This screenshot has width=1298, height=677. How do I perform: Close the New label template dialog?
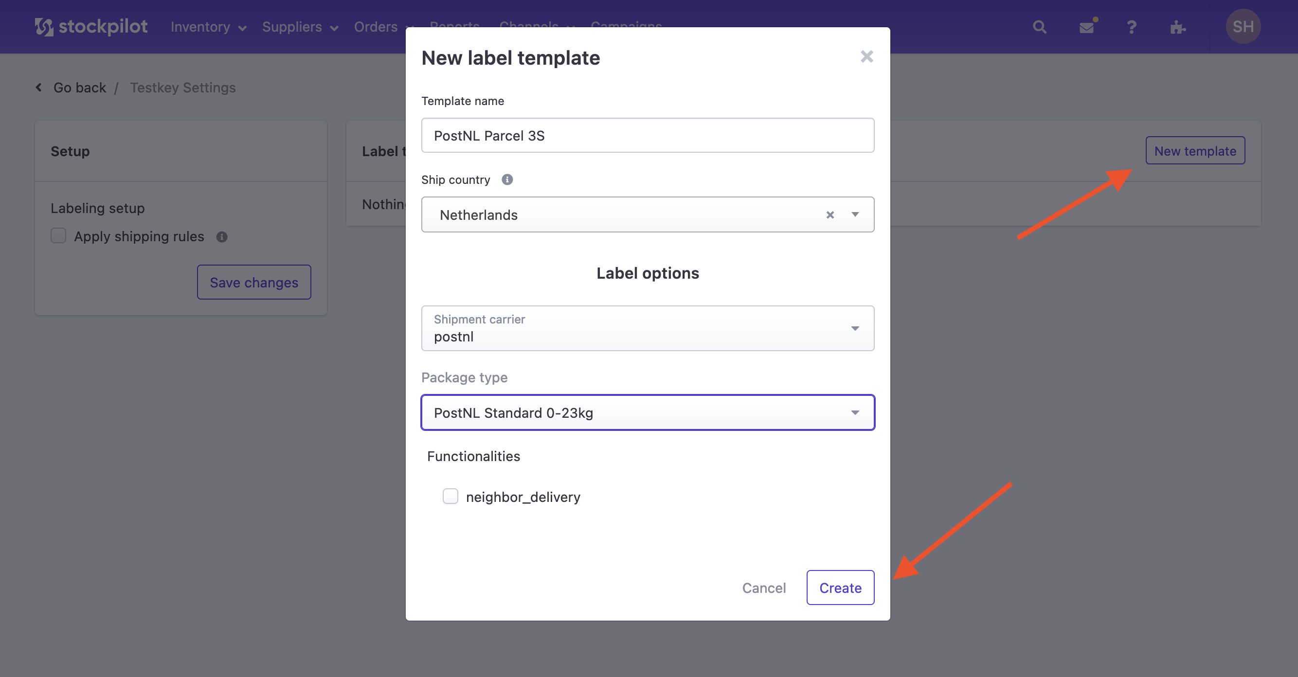pos(866,56)
